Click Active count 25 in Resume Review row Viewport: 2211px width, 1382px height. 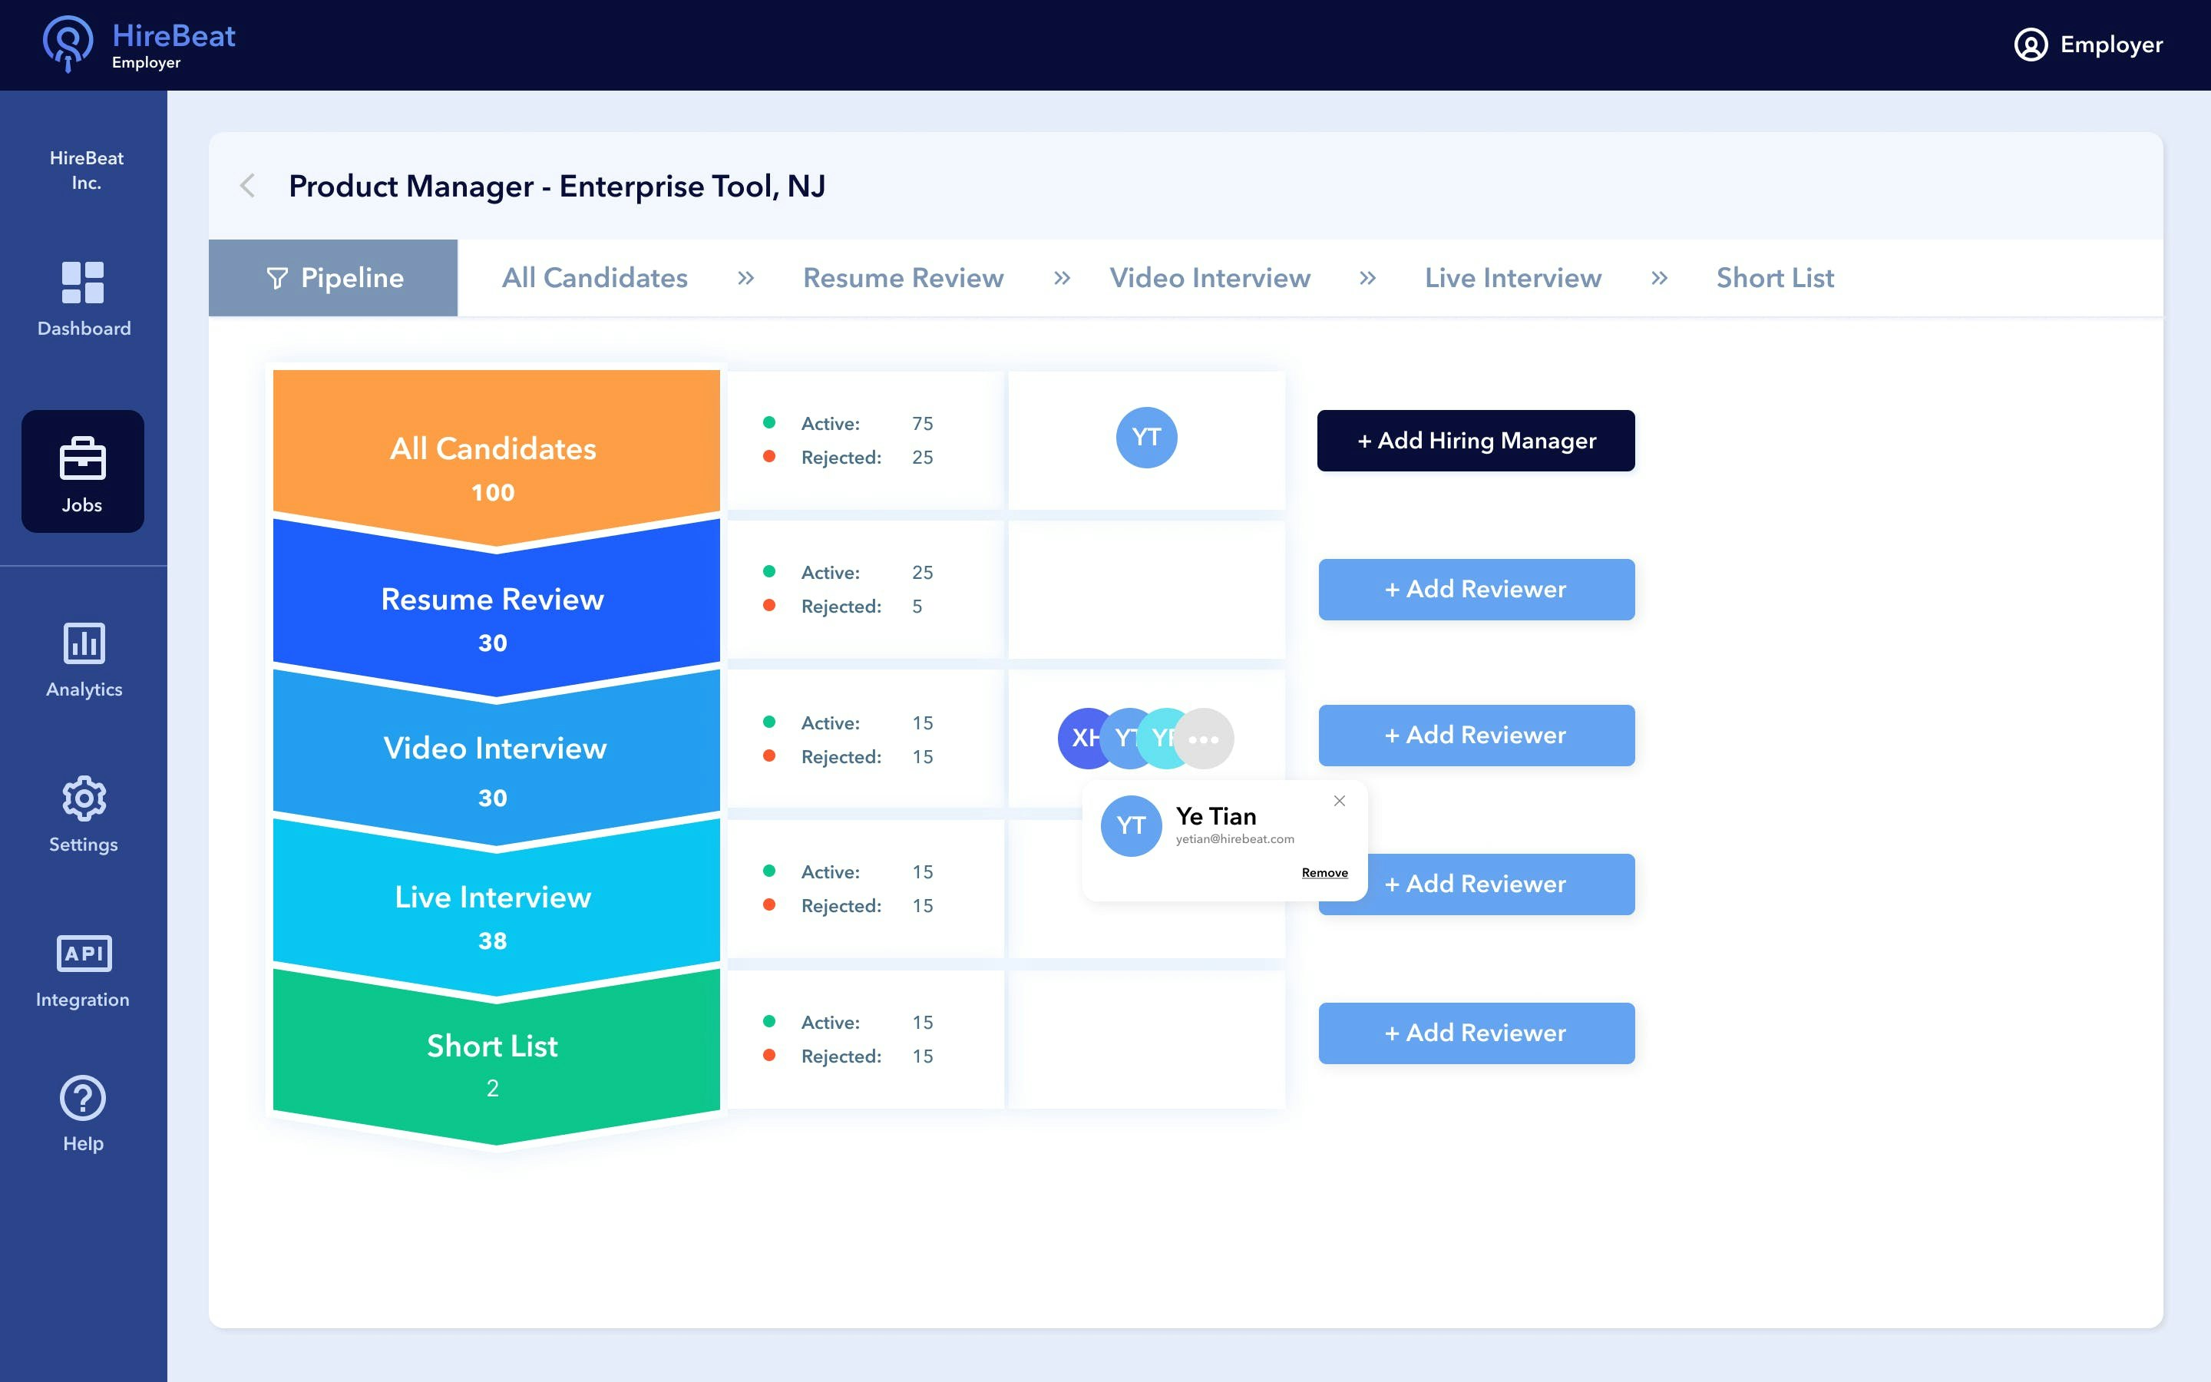click(x=922, y=572)
